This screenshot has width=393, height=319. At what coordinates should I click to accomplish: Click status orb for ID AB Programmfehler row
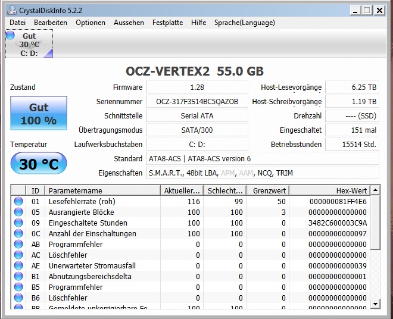coord(18,244)
